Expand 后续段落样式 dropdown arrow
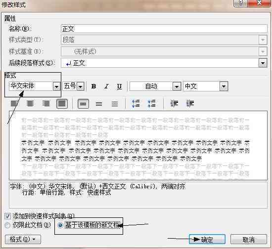The image size is (272, 249). point(263,63)
